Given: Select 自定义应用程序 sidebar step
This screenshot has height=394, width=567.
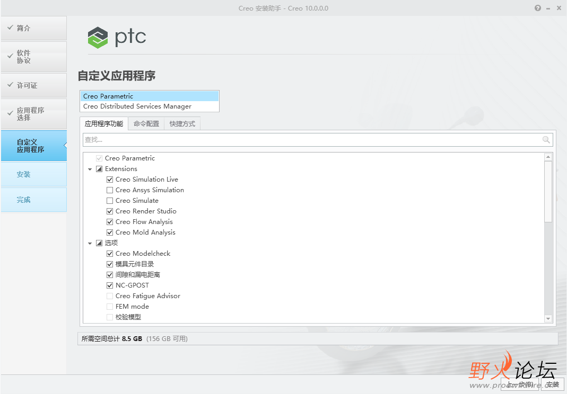Looking at the screenshot, I should 33,146.
